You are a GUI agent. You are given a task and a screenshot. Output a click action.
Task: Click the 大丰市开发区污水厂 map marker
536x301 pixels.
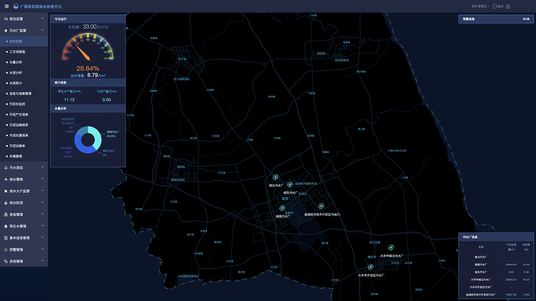pos(371,267)
